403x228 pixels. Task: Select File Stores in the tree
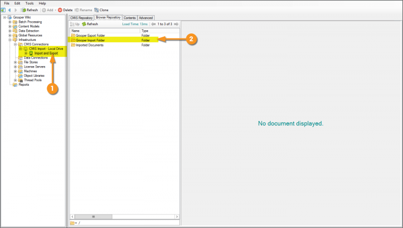pyautogui.click(x=31, y=62)
